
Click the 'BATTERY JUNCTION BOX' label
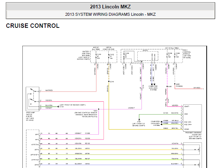(83, 56)
